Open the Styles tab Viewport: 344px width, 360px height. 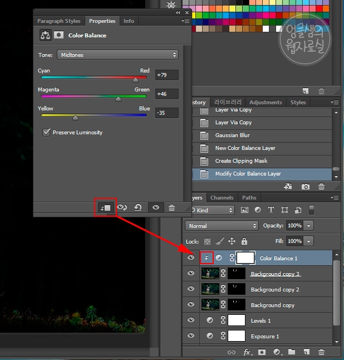(298, 102)
